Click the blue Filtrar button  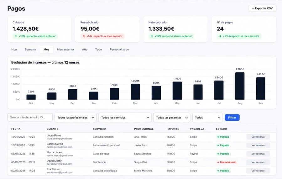click(x=232, y=118)
